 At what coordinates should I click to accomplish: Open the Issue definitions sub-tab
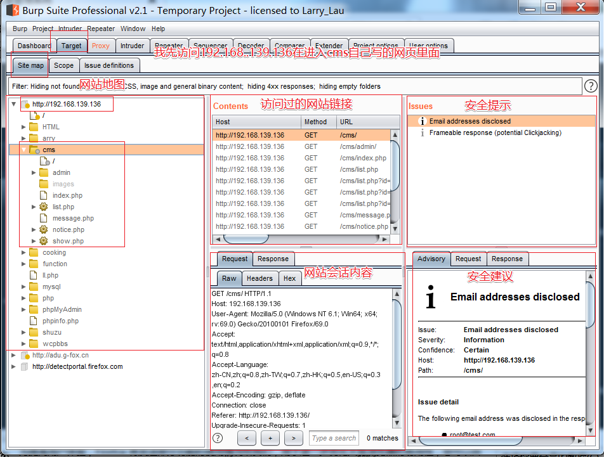point(109,65)
